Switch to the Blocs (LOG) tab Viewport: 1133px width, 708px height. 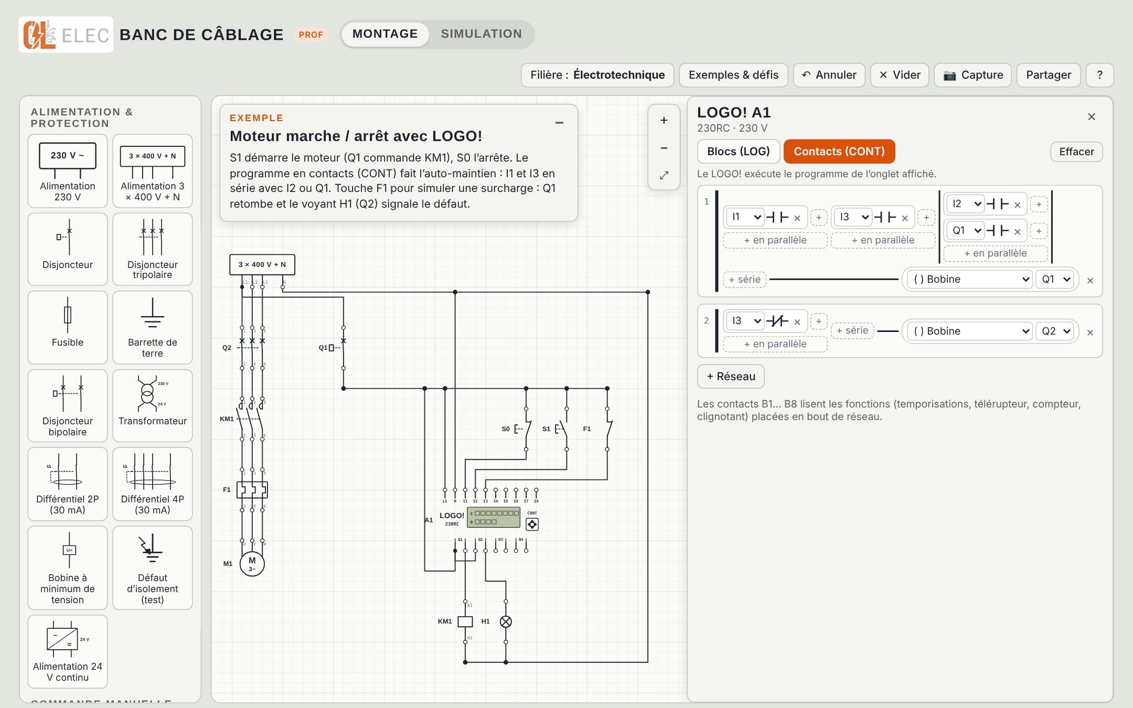click(x=739, y=152)
